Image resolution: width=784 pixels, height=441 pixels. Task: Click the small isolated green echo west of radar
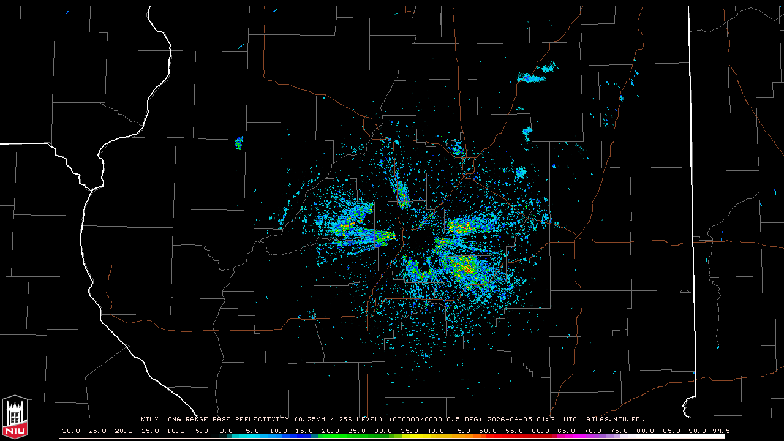[239, 144]
